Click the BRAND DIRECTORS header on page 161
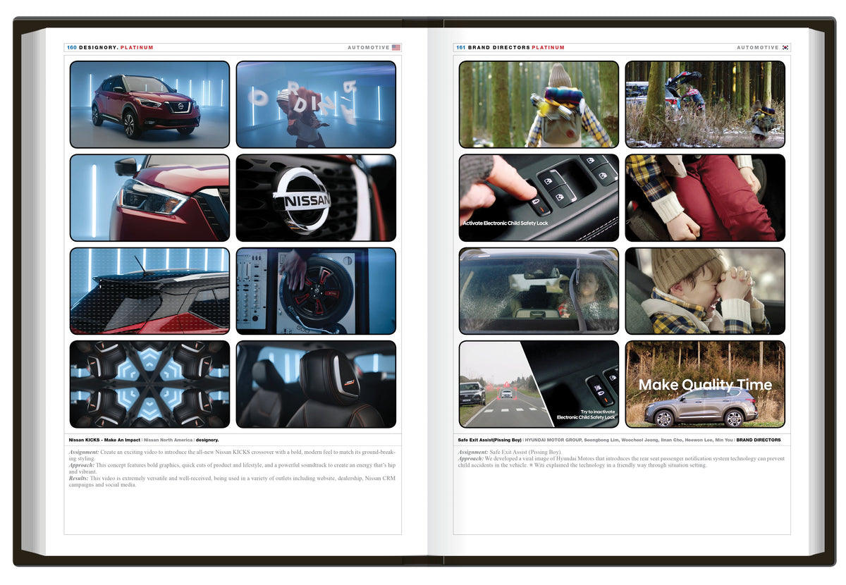 [x=499, y=48]
